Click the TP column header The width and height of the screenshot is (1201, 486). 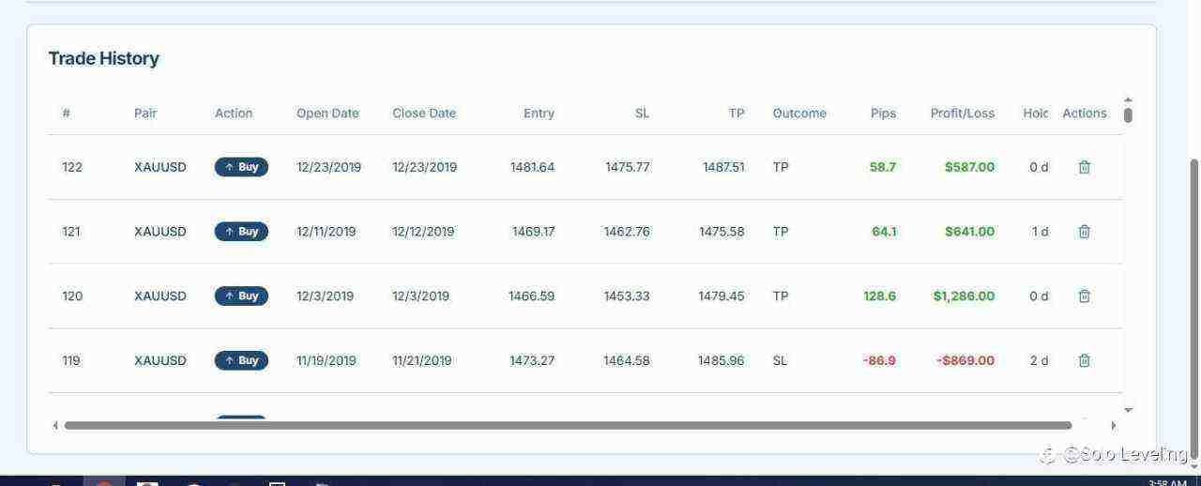pos(737,114)
